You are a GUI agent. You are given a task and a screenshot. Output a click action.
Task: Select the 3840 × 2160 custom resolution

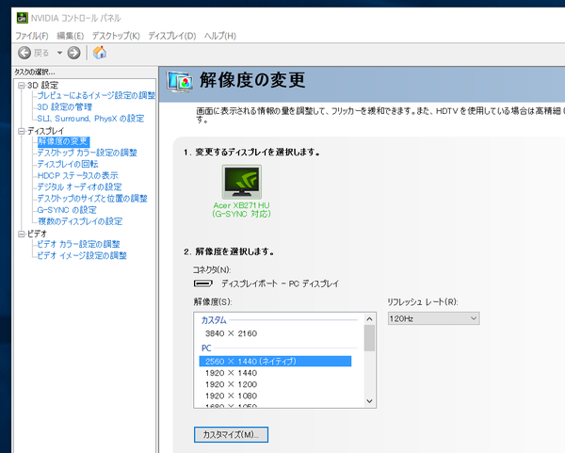[x=230, y=333]
